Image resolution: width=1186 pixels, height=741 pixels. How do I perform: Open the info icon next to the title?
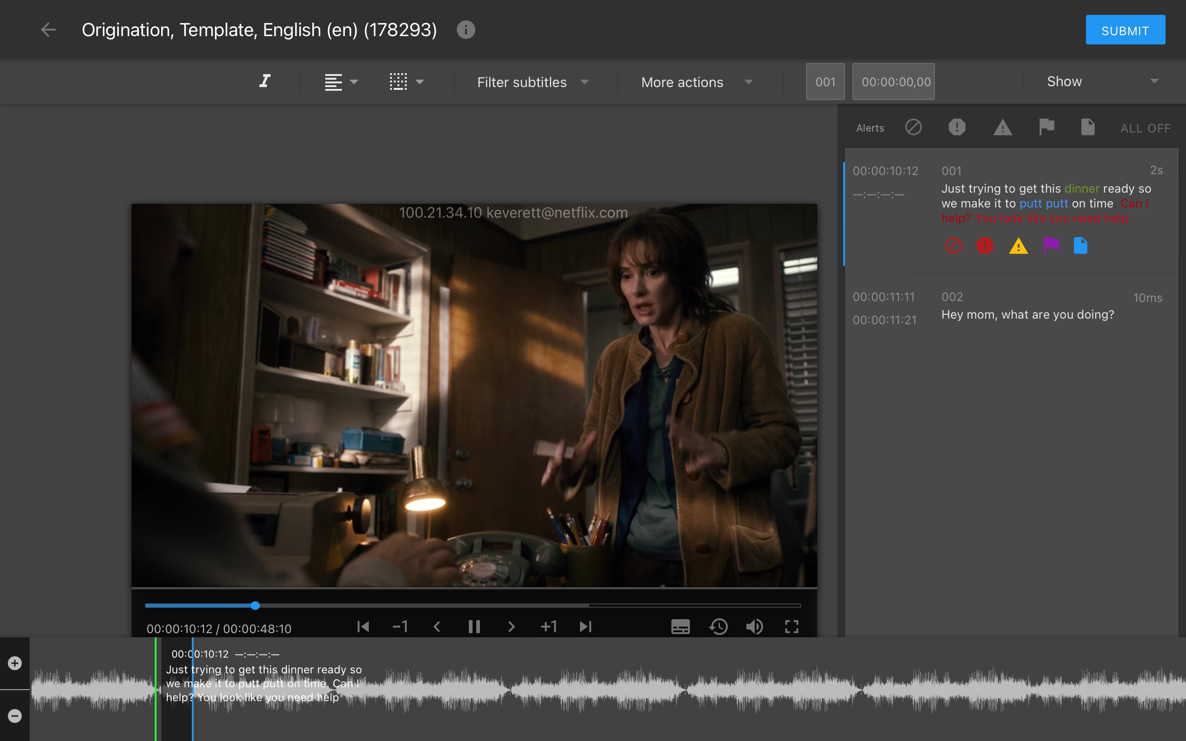click(x=466, y=30)
